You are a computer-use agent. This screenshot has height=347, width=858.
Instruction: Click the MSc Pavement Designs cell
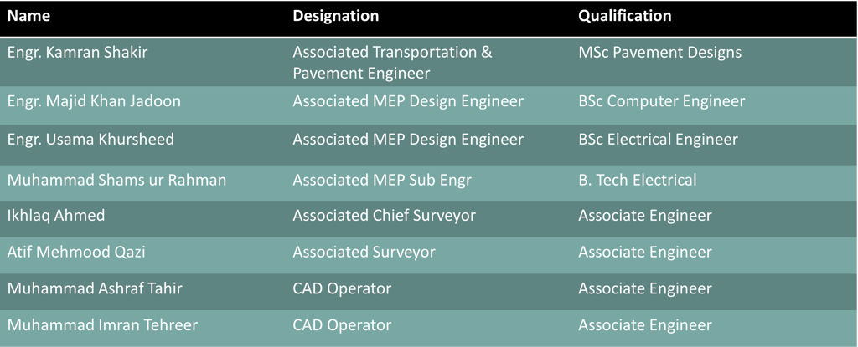[x=660, y=53]
